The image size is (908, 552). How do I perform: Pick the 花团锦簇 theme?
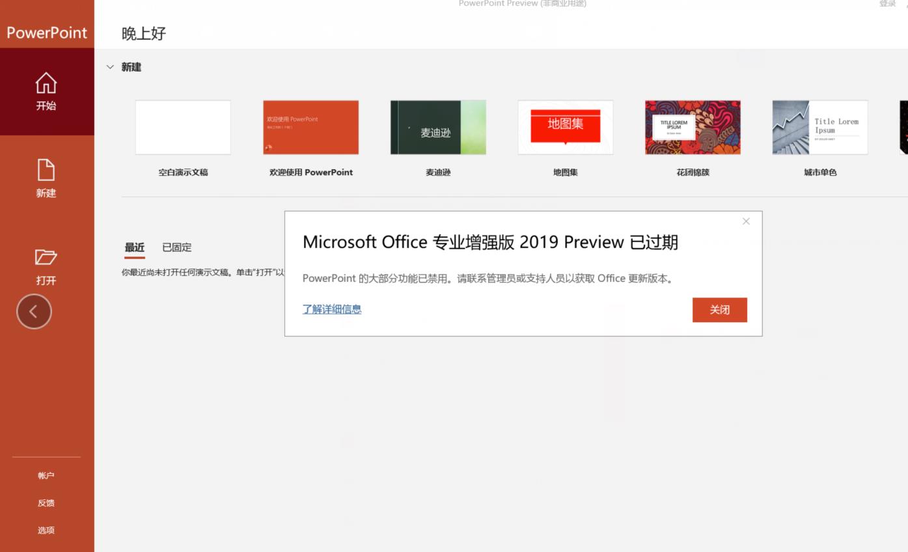(693, 127)
